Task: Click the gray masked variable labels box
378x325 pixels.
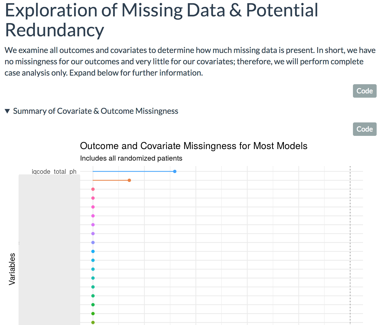Action: [49, 250]
